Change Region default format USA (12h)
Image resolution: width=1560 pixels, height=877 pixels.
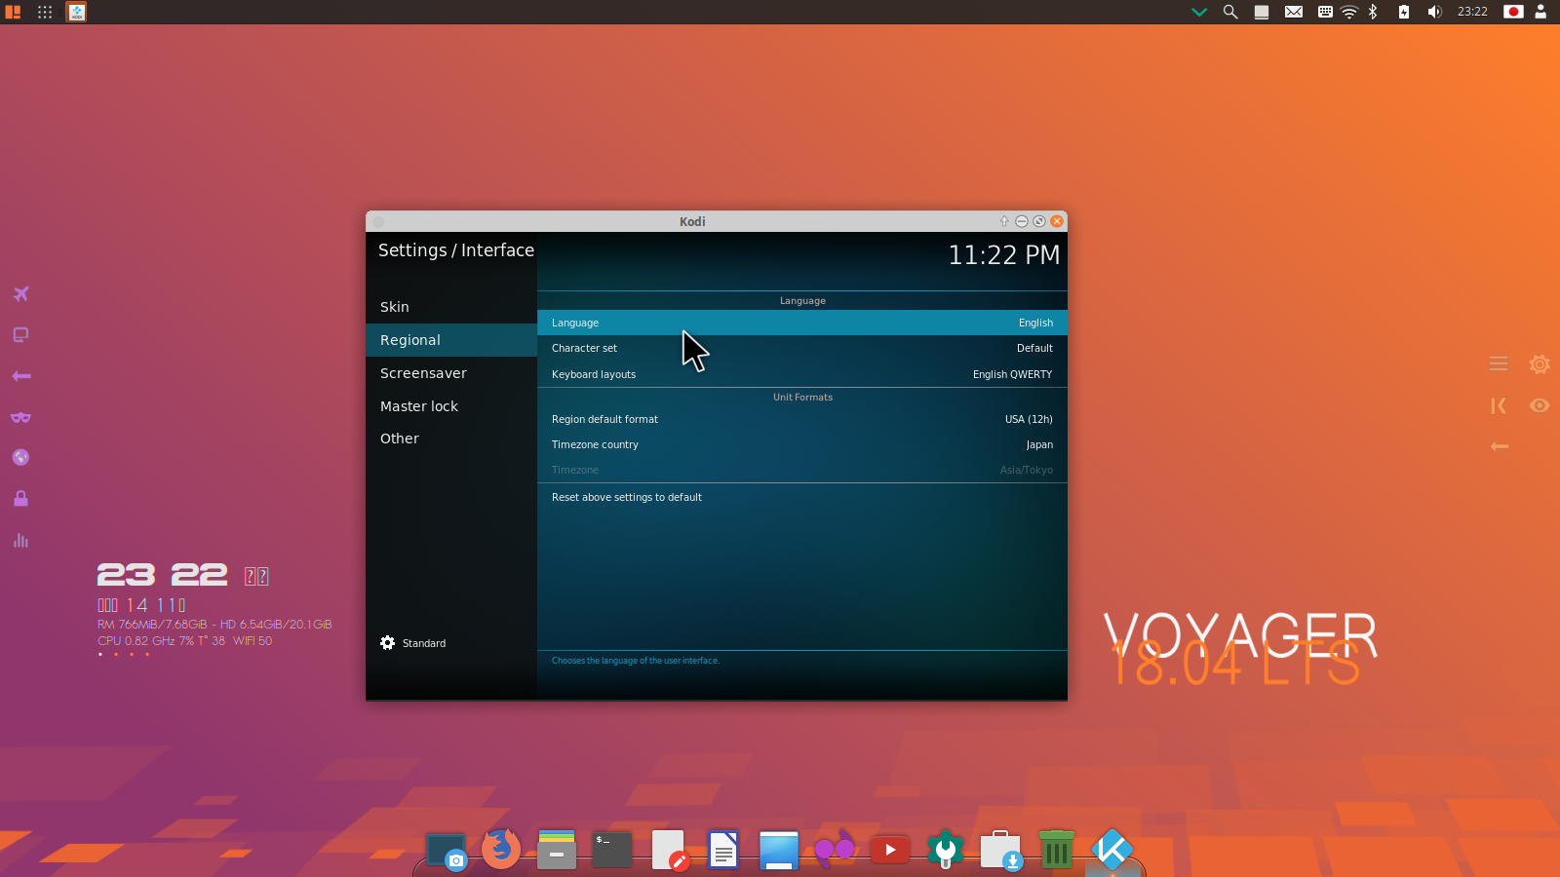[802, 419]
